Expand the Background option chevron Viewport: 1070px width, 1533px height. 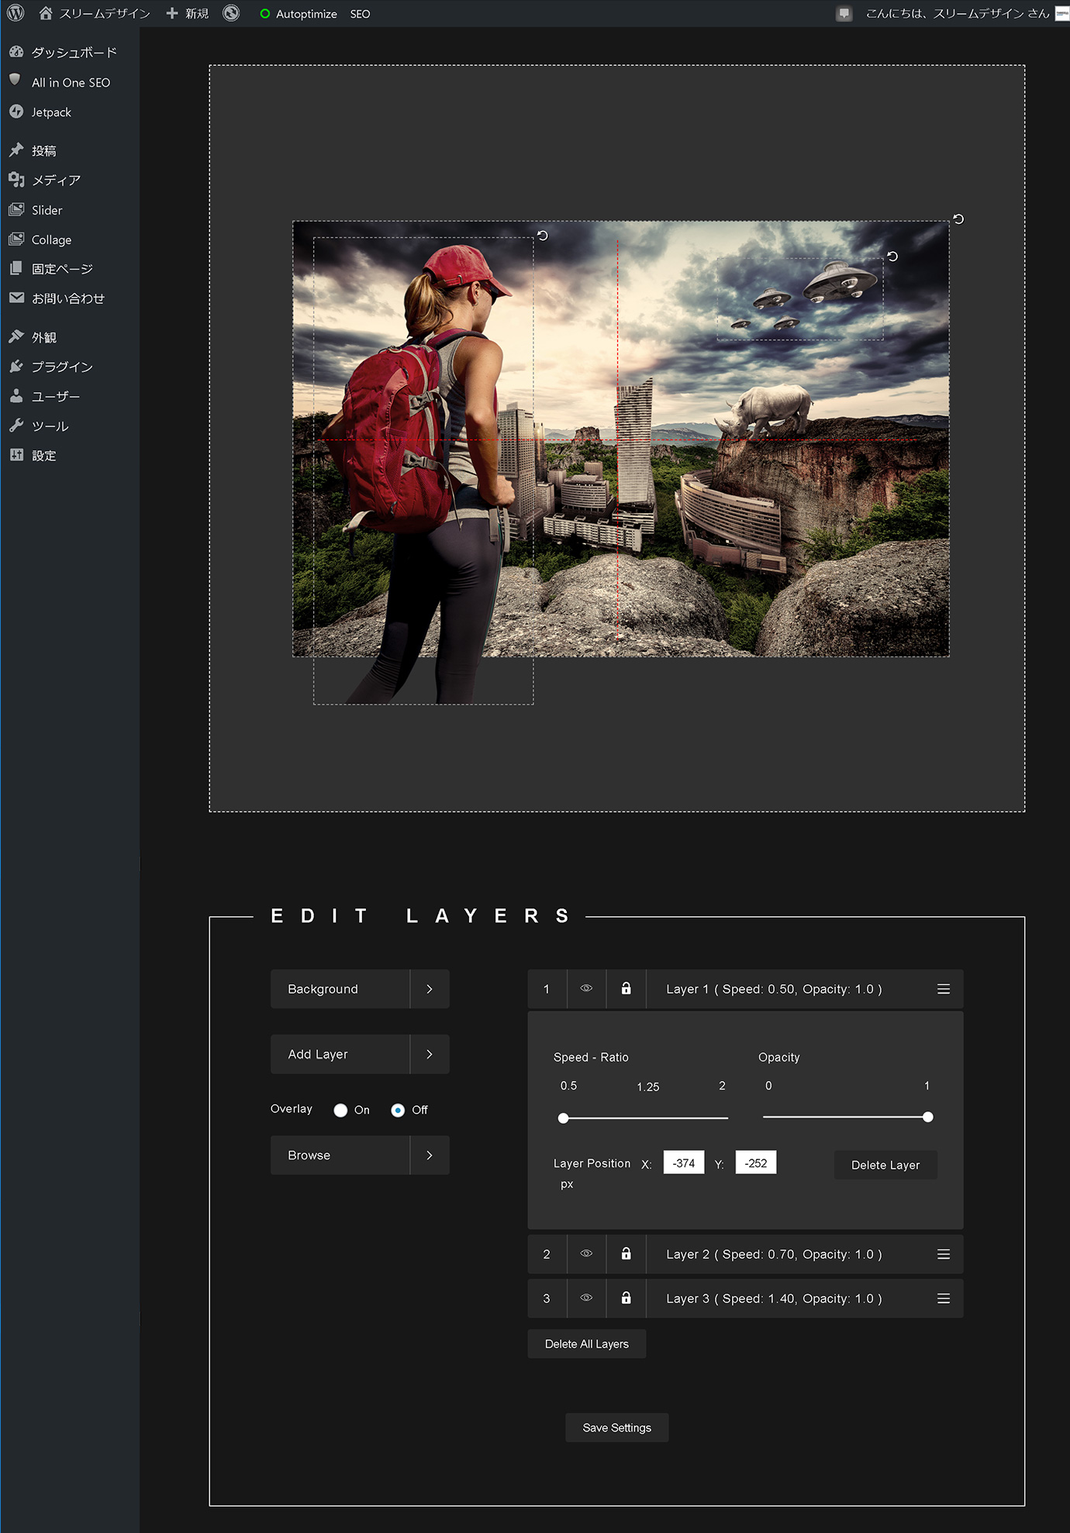tap(430, 989)
